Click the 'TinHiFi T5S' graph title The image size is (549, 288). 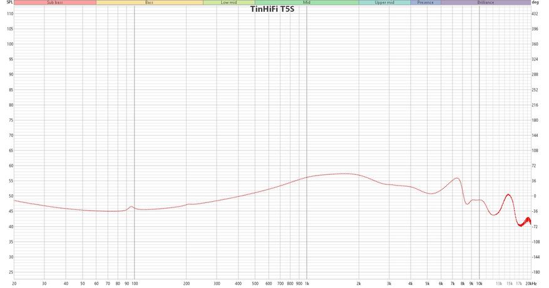[272, 9]
